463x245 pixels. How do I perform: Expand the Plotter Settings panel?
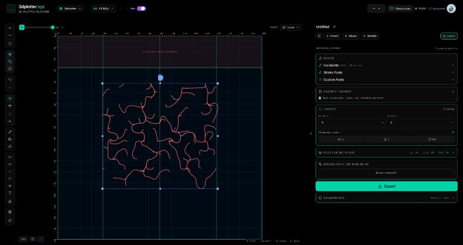(386, 152)
